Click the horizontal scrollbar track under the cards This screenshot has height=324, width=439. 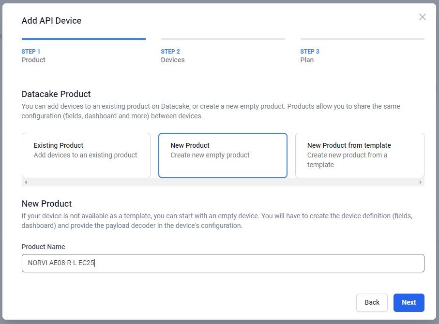pos(223,183)
